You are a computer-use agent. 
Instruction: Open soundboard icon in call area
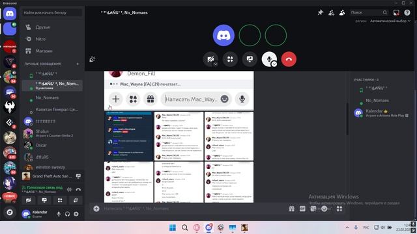click(93, 59)
